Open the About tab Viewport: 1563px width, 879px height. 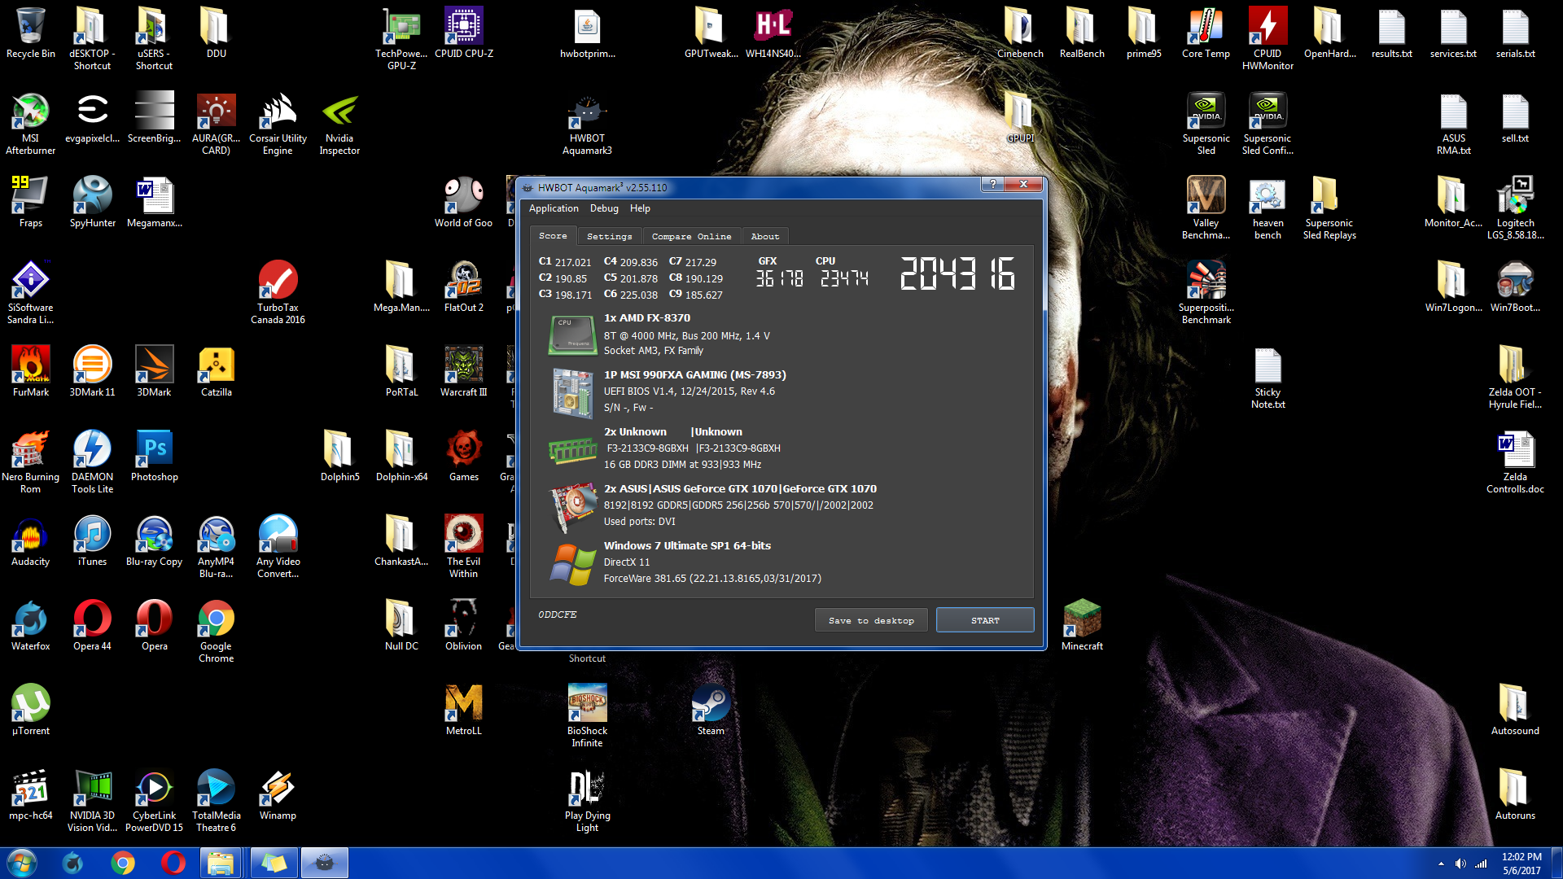[x=764, y=237]
